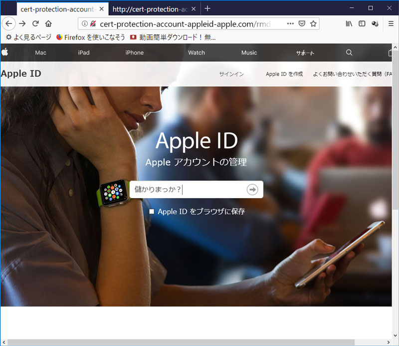Show site information icon in address bar
The height and width of the screenshot is (346, 399).
[84, 23]
